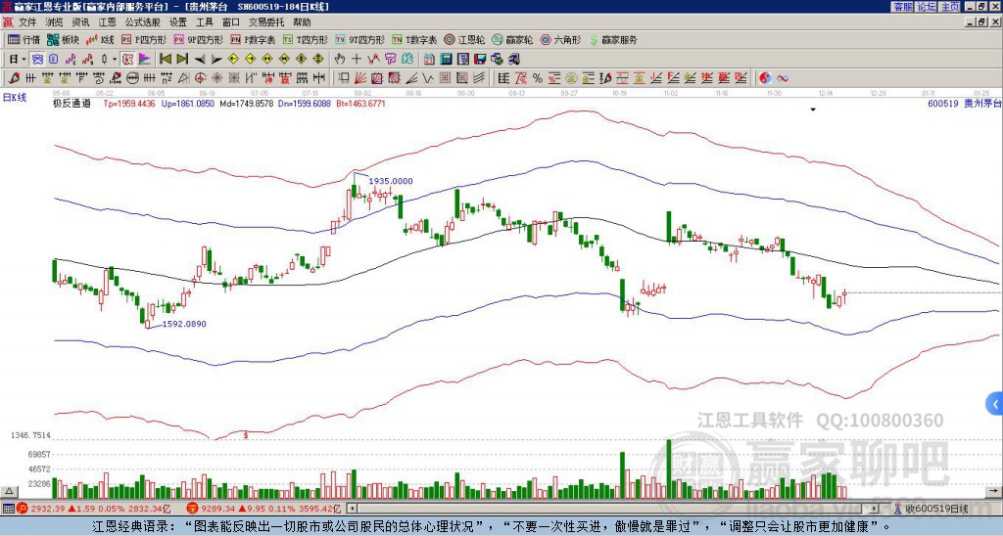Click the blue side-panel collapse arrow
The image size is (1003, 536).
coord(995,404)
